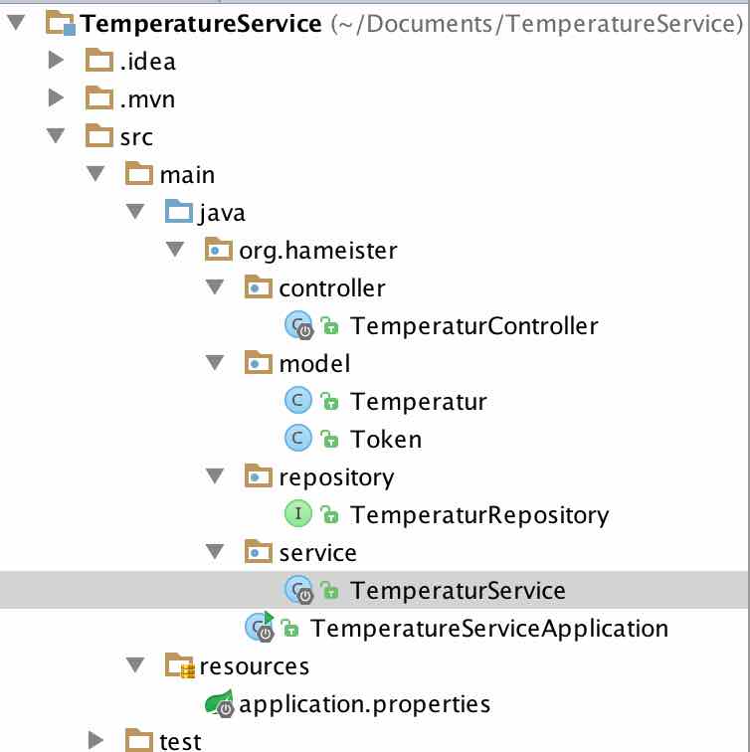Collapse the model package arrow
Screen dimensions: 750x752
pos(213,363)
